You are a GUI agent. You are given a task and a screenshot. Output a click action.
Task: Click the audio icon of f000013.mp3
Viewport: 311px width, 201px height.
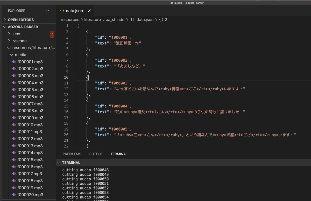pyautogui.click(x=13, y=146)
